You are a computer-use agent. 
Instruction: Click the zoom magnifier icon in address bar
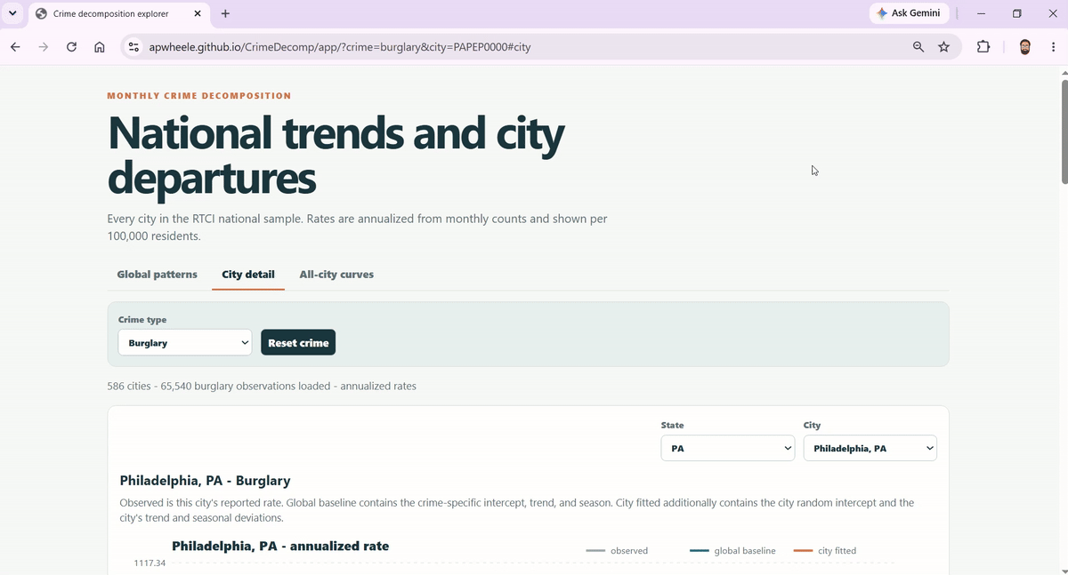(x=918, y=47)
